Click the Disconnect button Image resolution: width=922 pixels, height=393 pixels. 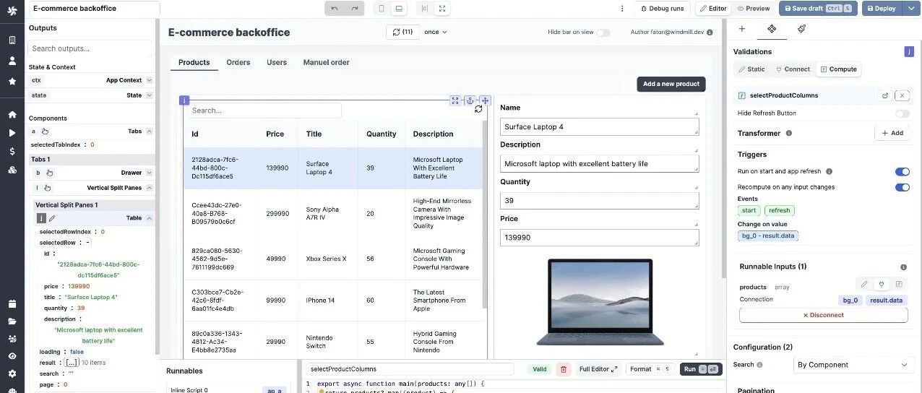pos(823,315)
